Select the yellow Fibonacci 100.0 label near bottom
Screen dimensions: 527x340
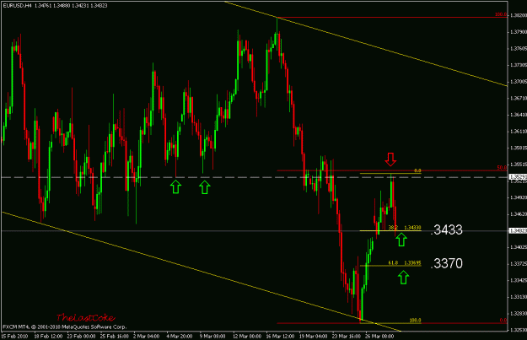click(415, 320)
